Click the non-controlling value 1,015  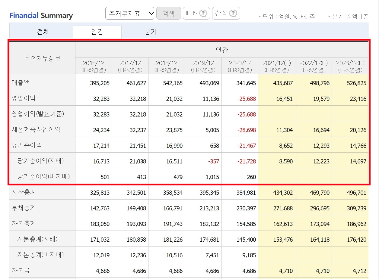(212, 177)
